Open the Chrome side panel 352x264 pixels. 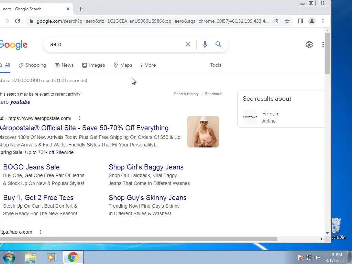pos(300,21)
